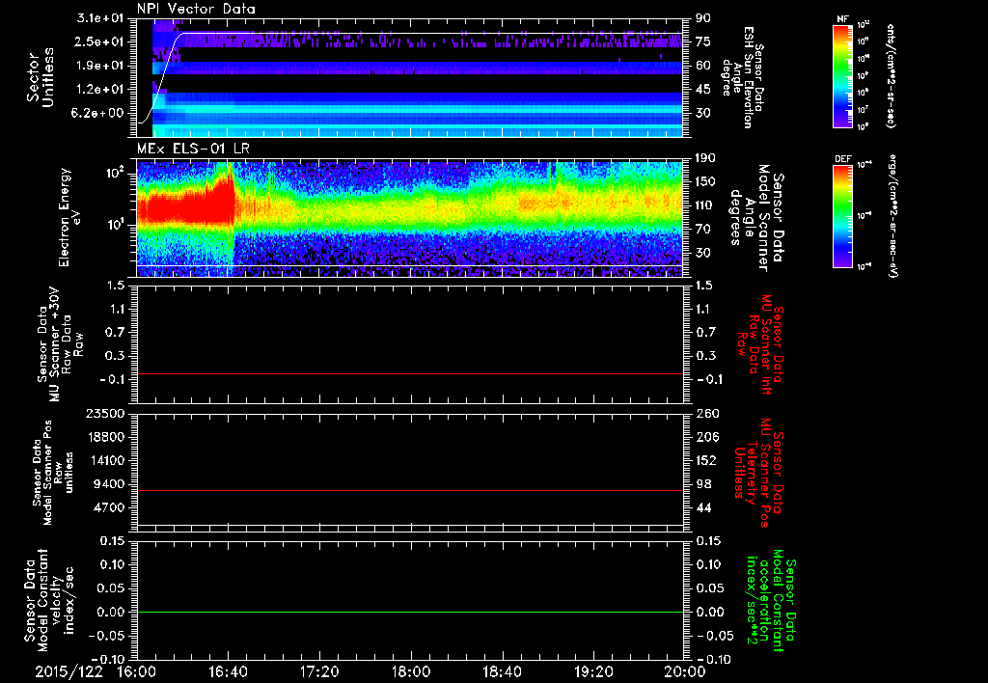Click the 1.9e+01 sector tick label
Viewport: 988px width, 683px height.
[100, 66]
